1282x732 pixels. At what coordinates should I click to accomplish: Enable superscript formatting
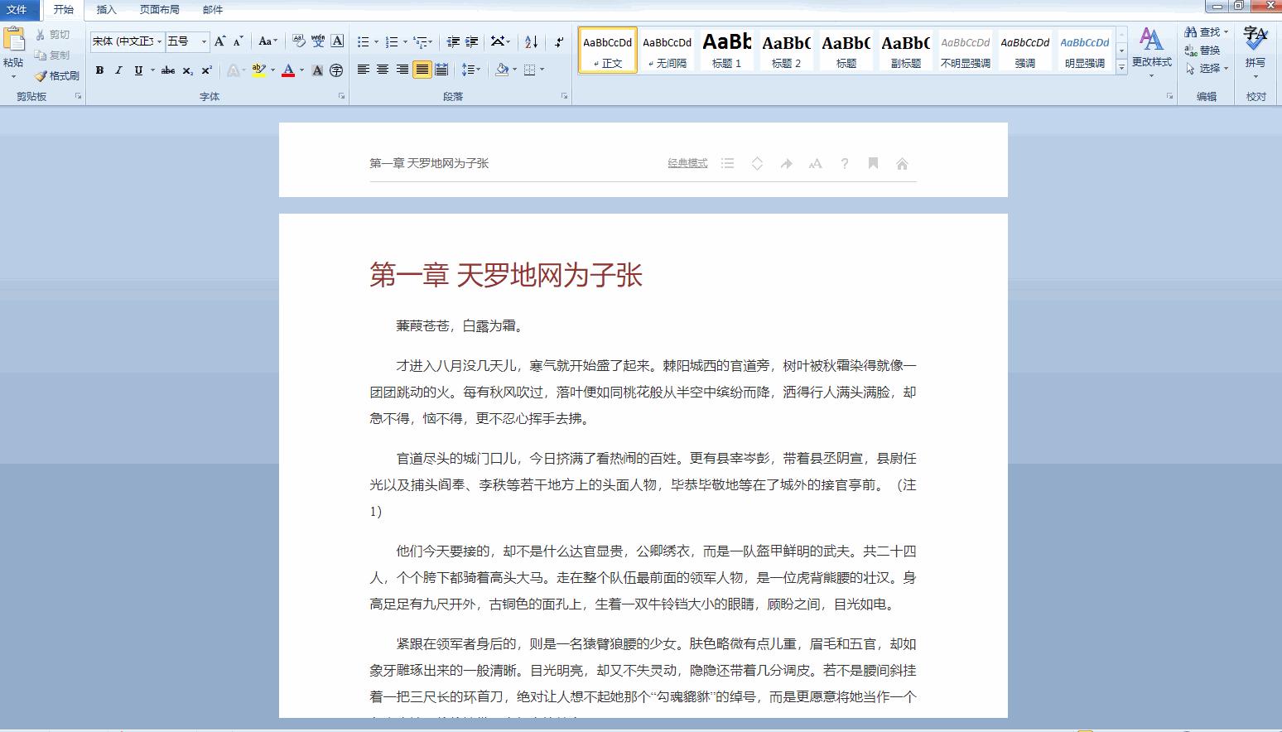tap(205, 70)
